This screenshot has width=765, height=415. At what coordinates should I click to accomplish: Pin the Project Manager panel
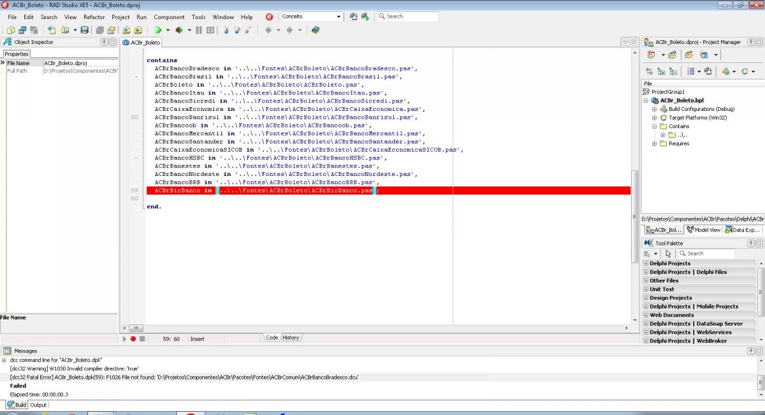tap(750, 42)
